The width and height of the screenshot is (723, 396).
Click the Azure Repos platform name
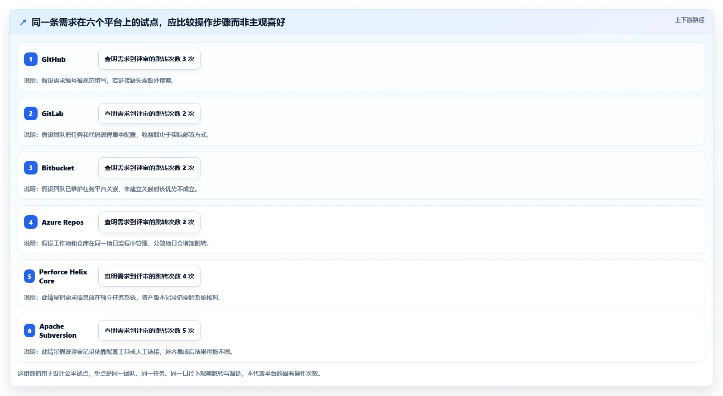(x=62, y=222)
